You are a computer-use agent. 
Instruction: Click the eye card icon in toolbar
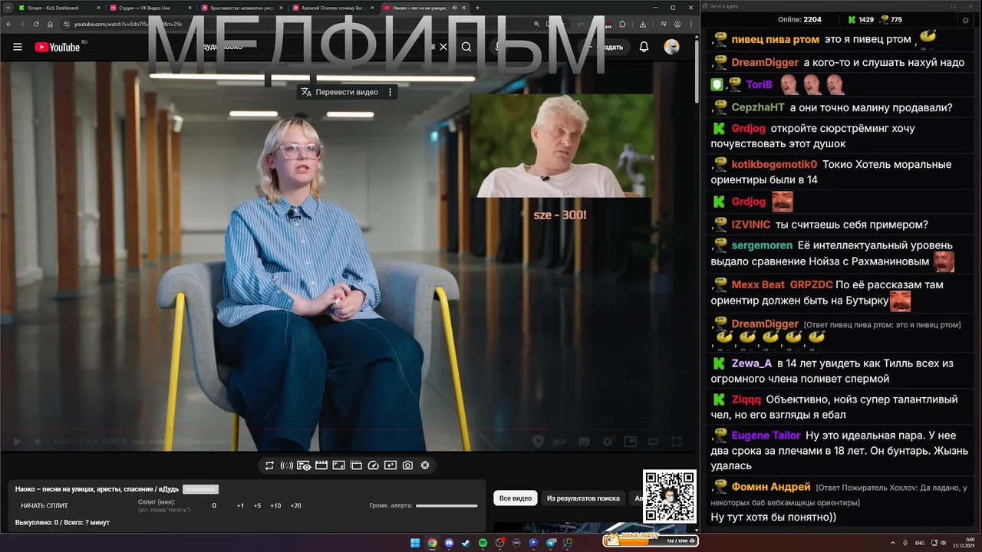304,465
